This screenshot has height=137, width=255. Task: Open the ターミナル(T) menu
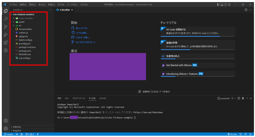click(72, 5)
